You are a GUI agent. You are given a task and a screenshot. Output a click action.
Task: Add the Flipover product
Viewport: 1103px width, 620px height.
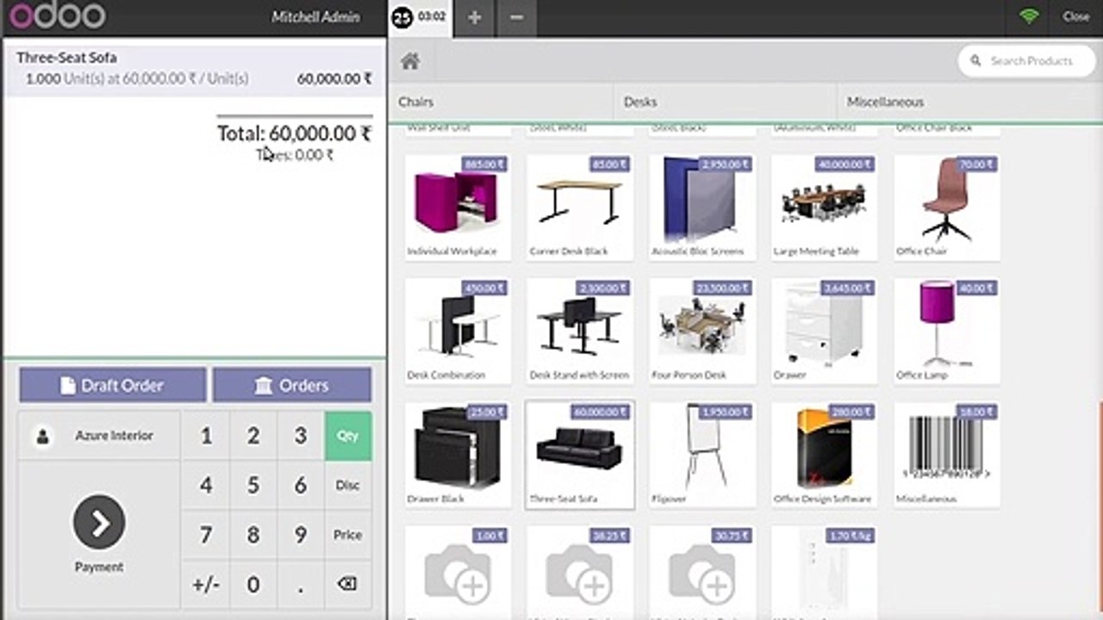tap(702, 455)
